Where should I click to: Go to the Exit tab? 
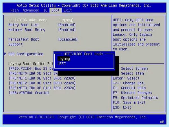click(x=68, y=10)
